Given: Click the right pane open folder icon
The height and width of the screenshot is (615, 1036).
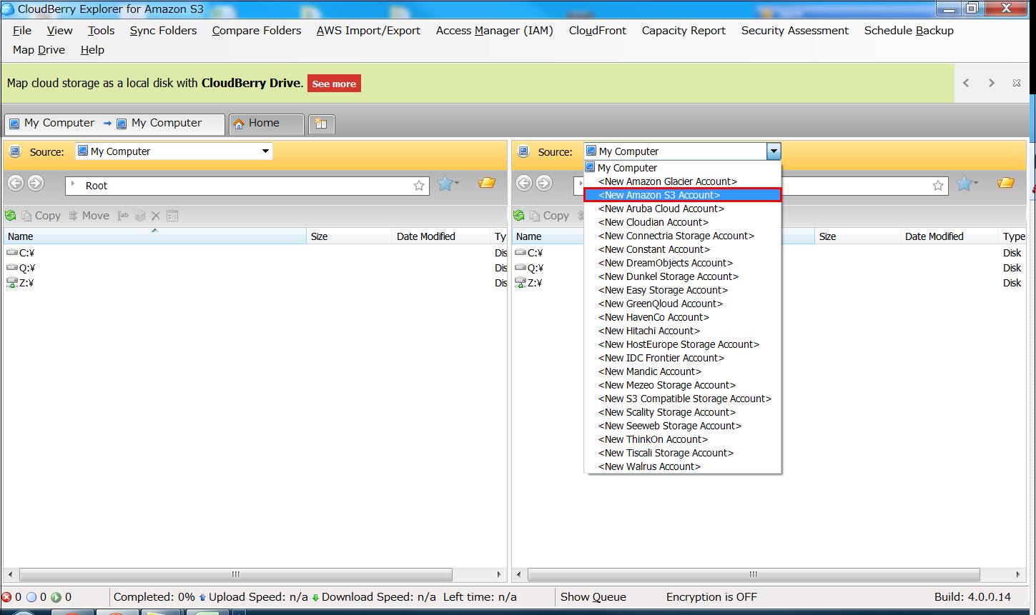Looking at the screenshot, I should pos(1006,184).
